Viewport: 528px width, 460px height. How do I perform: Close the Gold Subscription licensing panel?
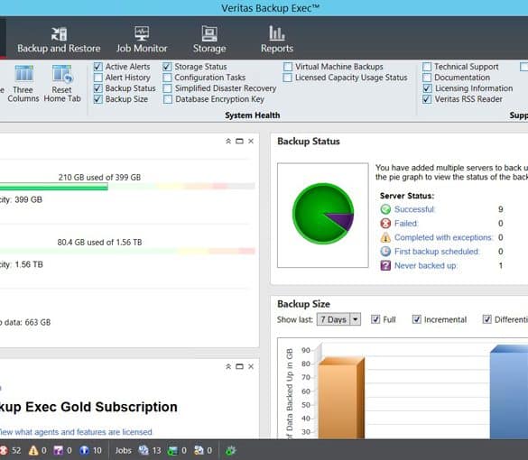click(251, 367)
